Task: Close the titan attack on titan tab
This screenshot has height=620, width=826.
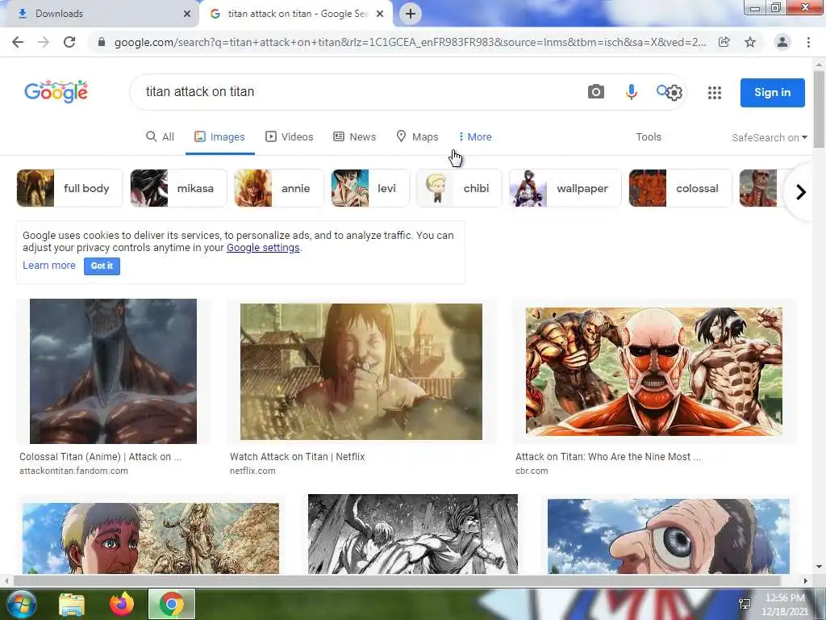Action: coord(379,14)
